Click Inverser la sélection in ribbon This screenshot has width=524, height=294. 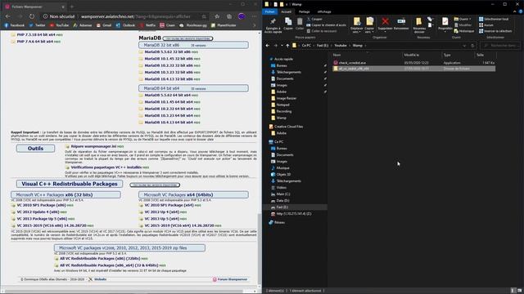tap(495, 31)
